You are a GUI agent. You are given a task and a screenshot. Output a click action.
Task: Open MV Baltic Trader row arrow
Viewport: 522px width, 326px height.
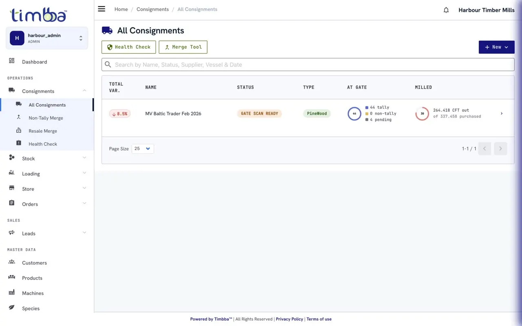502,114
